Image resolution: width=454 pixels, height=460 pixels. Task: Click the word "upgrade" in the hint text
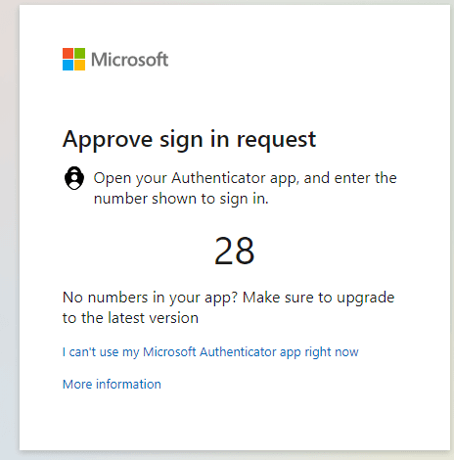366,299
